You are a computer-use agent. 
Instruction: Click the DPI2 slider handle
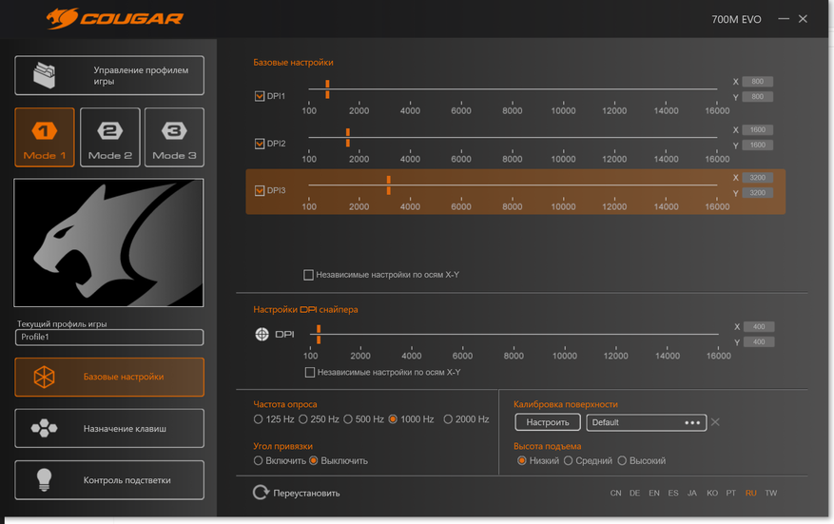(x=348, y=137)
